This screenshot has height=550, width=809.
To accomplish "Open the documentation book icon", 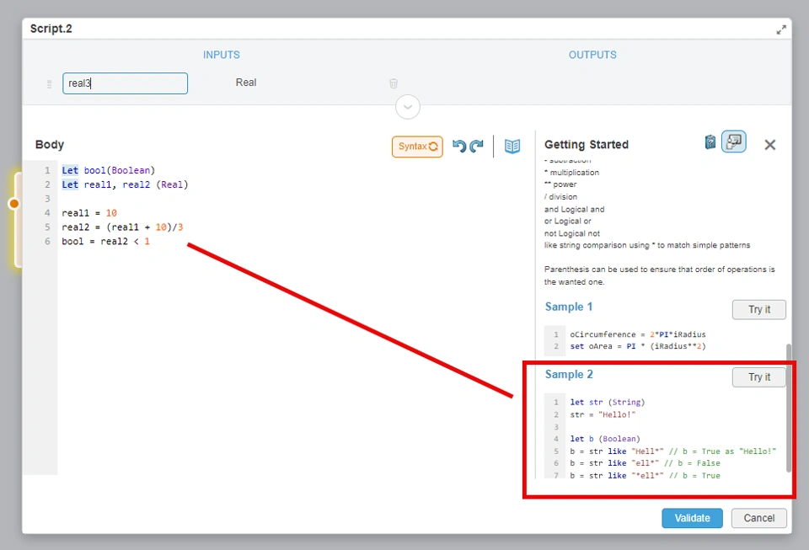I will [512, 147].
